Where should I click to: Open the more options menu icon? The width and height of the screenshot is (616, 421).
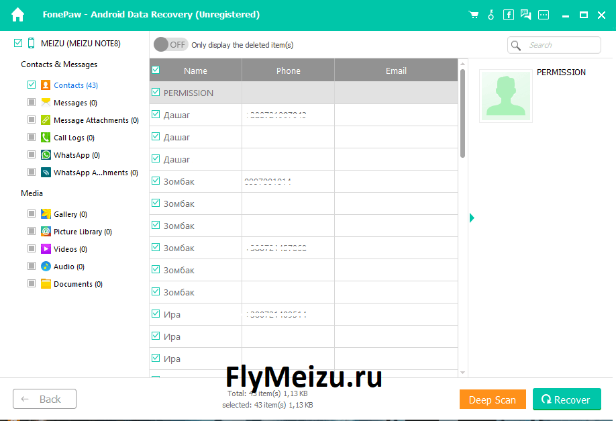click(544, 15)
